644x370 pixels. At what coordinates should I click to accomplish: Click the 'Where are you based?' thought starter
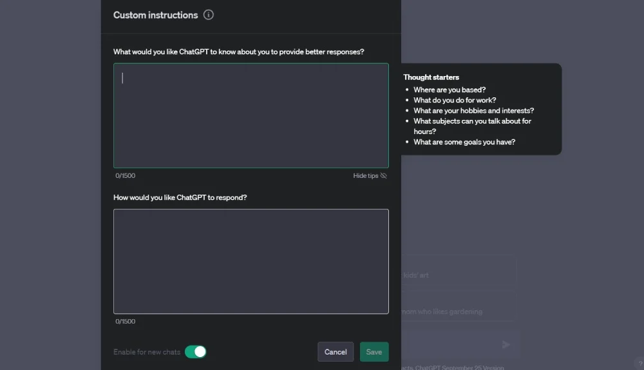point(450,90)
